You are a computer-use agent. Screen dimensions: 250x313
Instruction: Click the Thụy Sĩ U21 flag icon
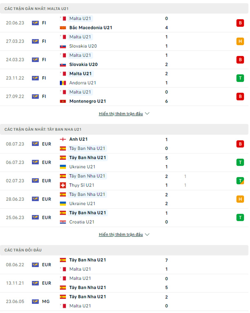[63, 185]
